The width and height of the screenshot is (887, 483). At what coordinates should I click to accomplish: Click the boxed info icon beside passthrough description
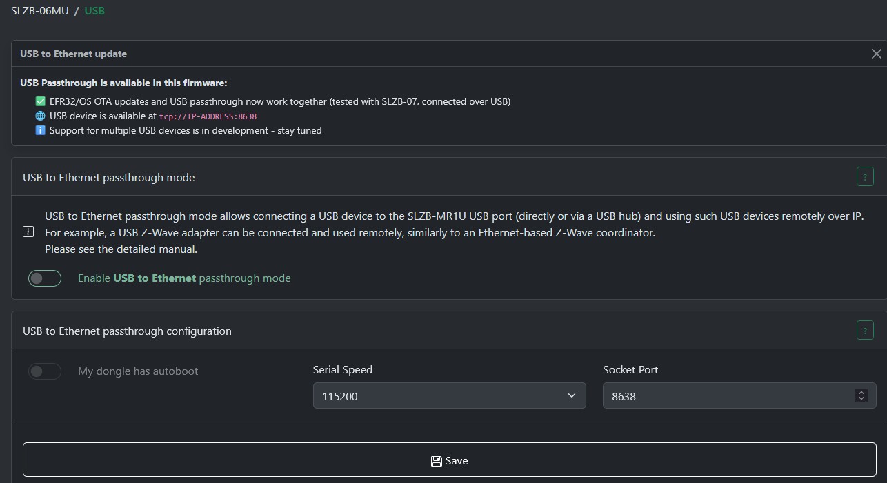pos(28,232)
